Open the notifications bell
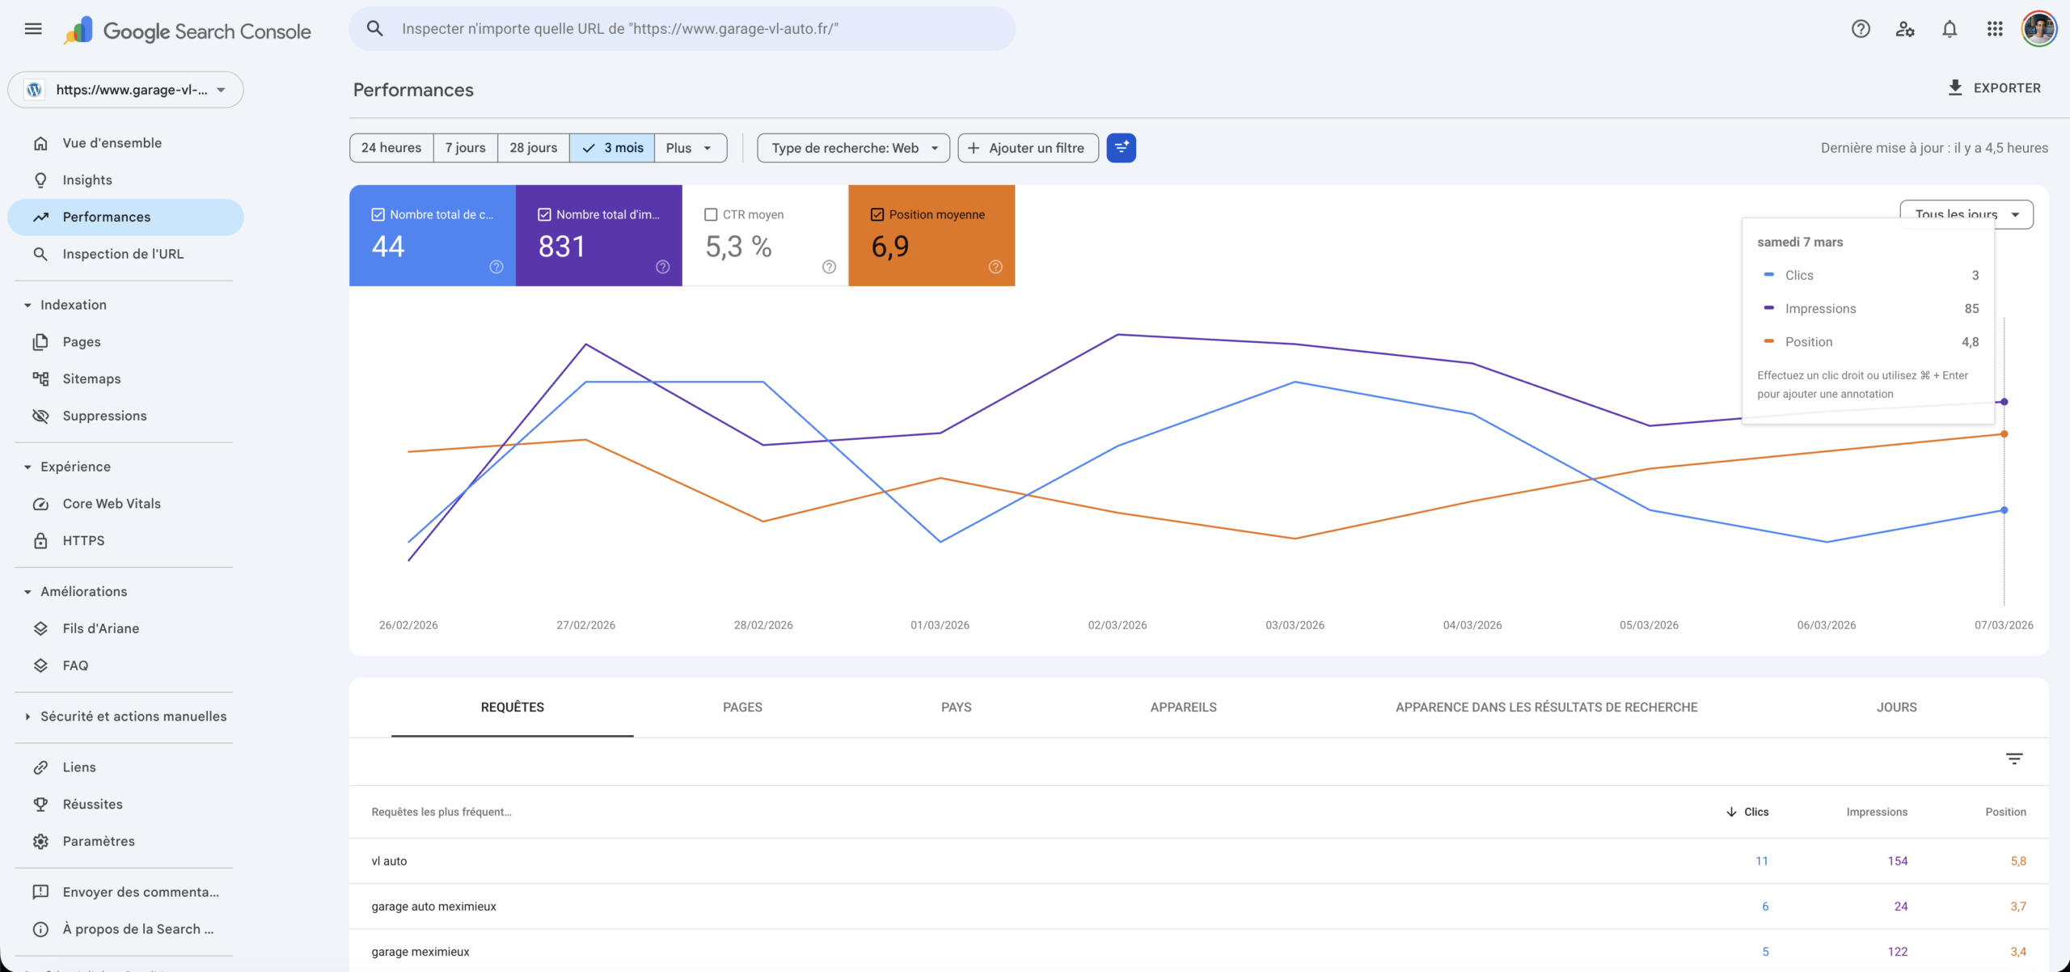The image size is (2070, 972). tap(1950, 29)
